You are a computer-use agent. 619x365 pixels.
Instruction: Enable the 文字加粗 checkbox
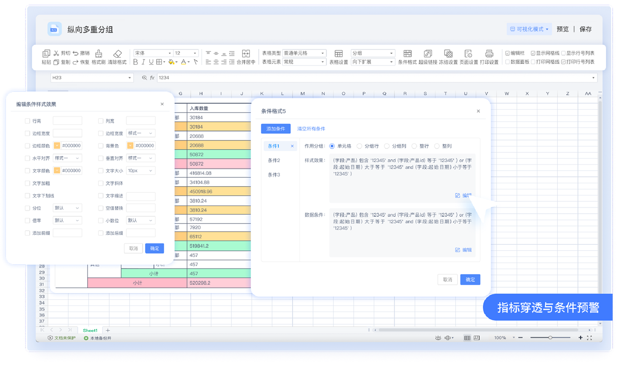point(27,183)
